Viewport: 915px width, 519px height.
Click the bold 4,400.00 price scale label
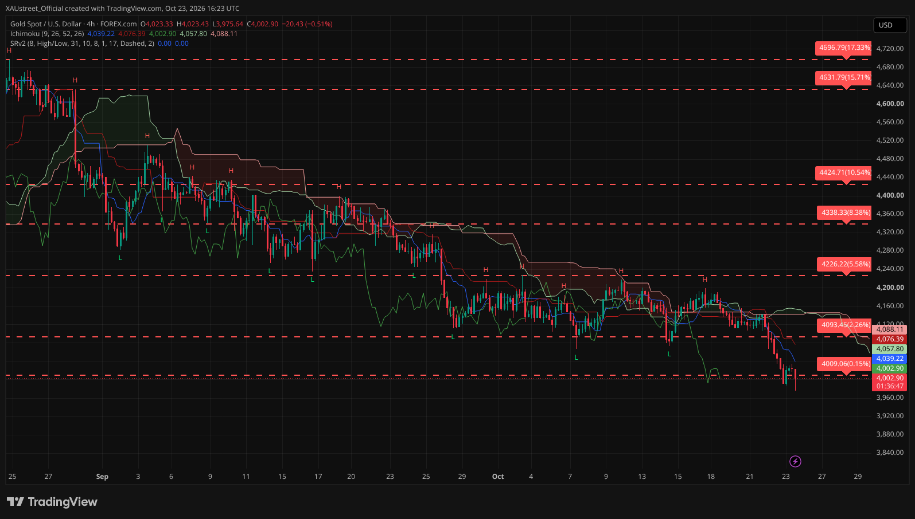coord(890,195)
